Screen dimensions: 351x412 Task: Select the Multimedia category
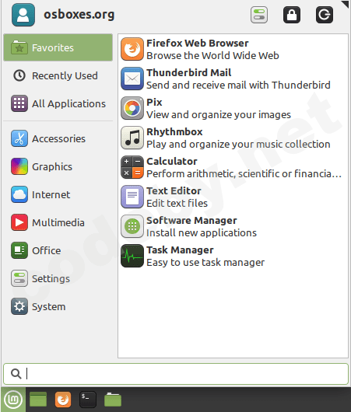pos(58,222)
